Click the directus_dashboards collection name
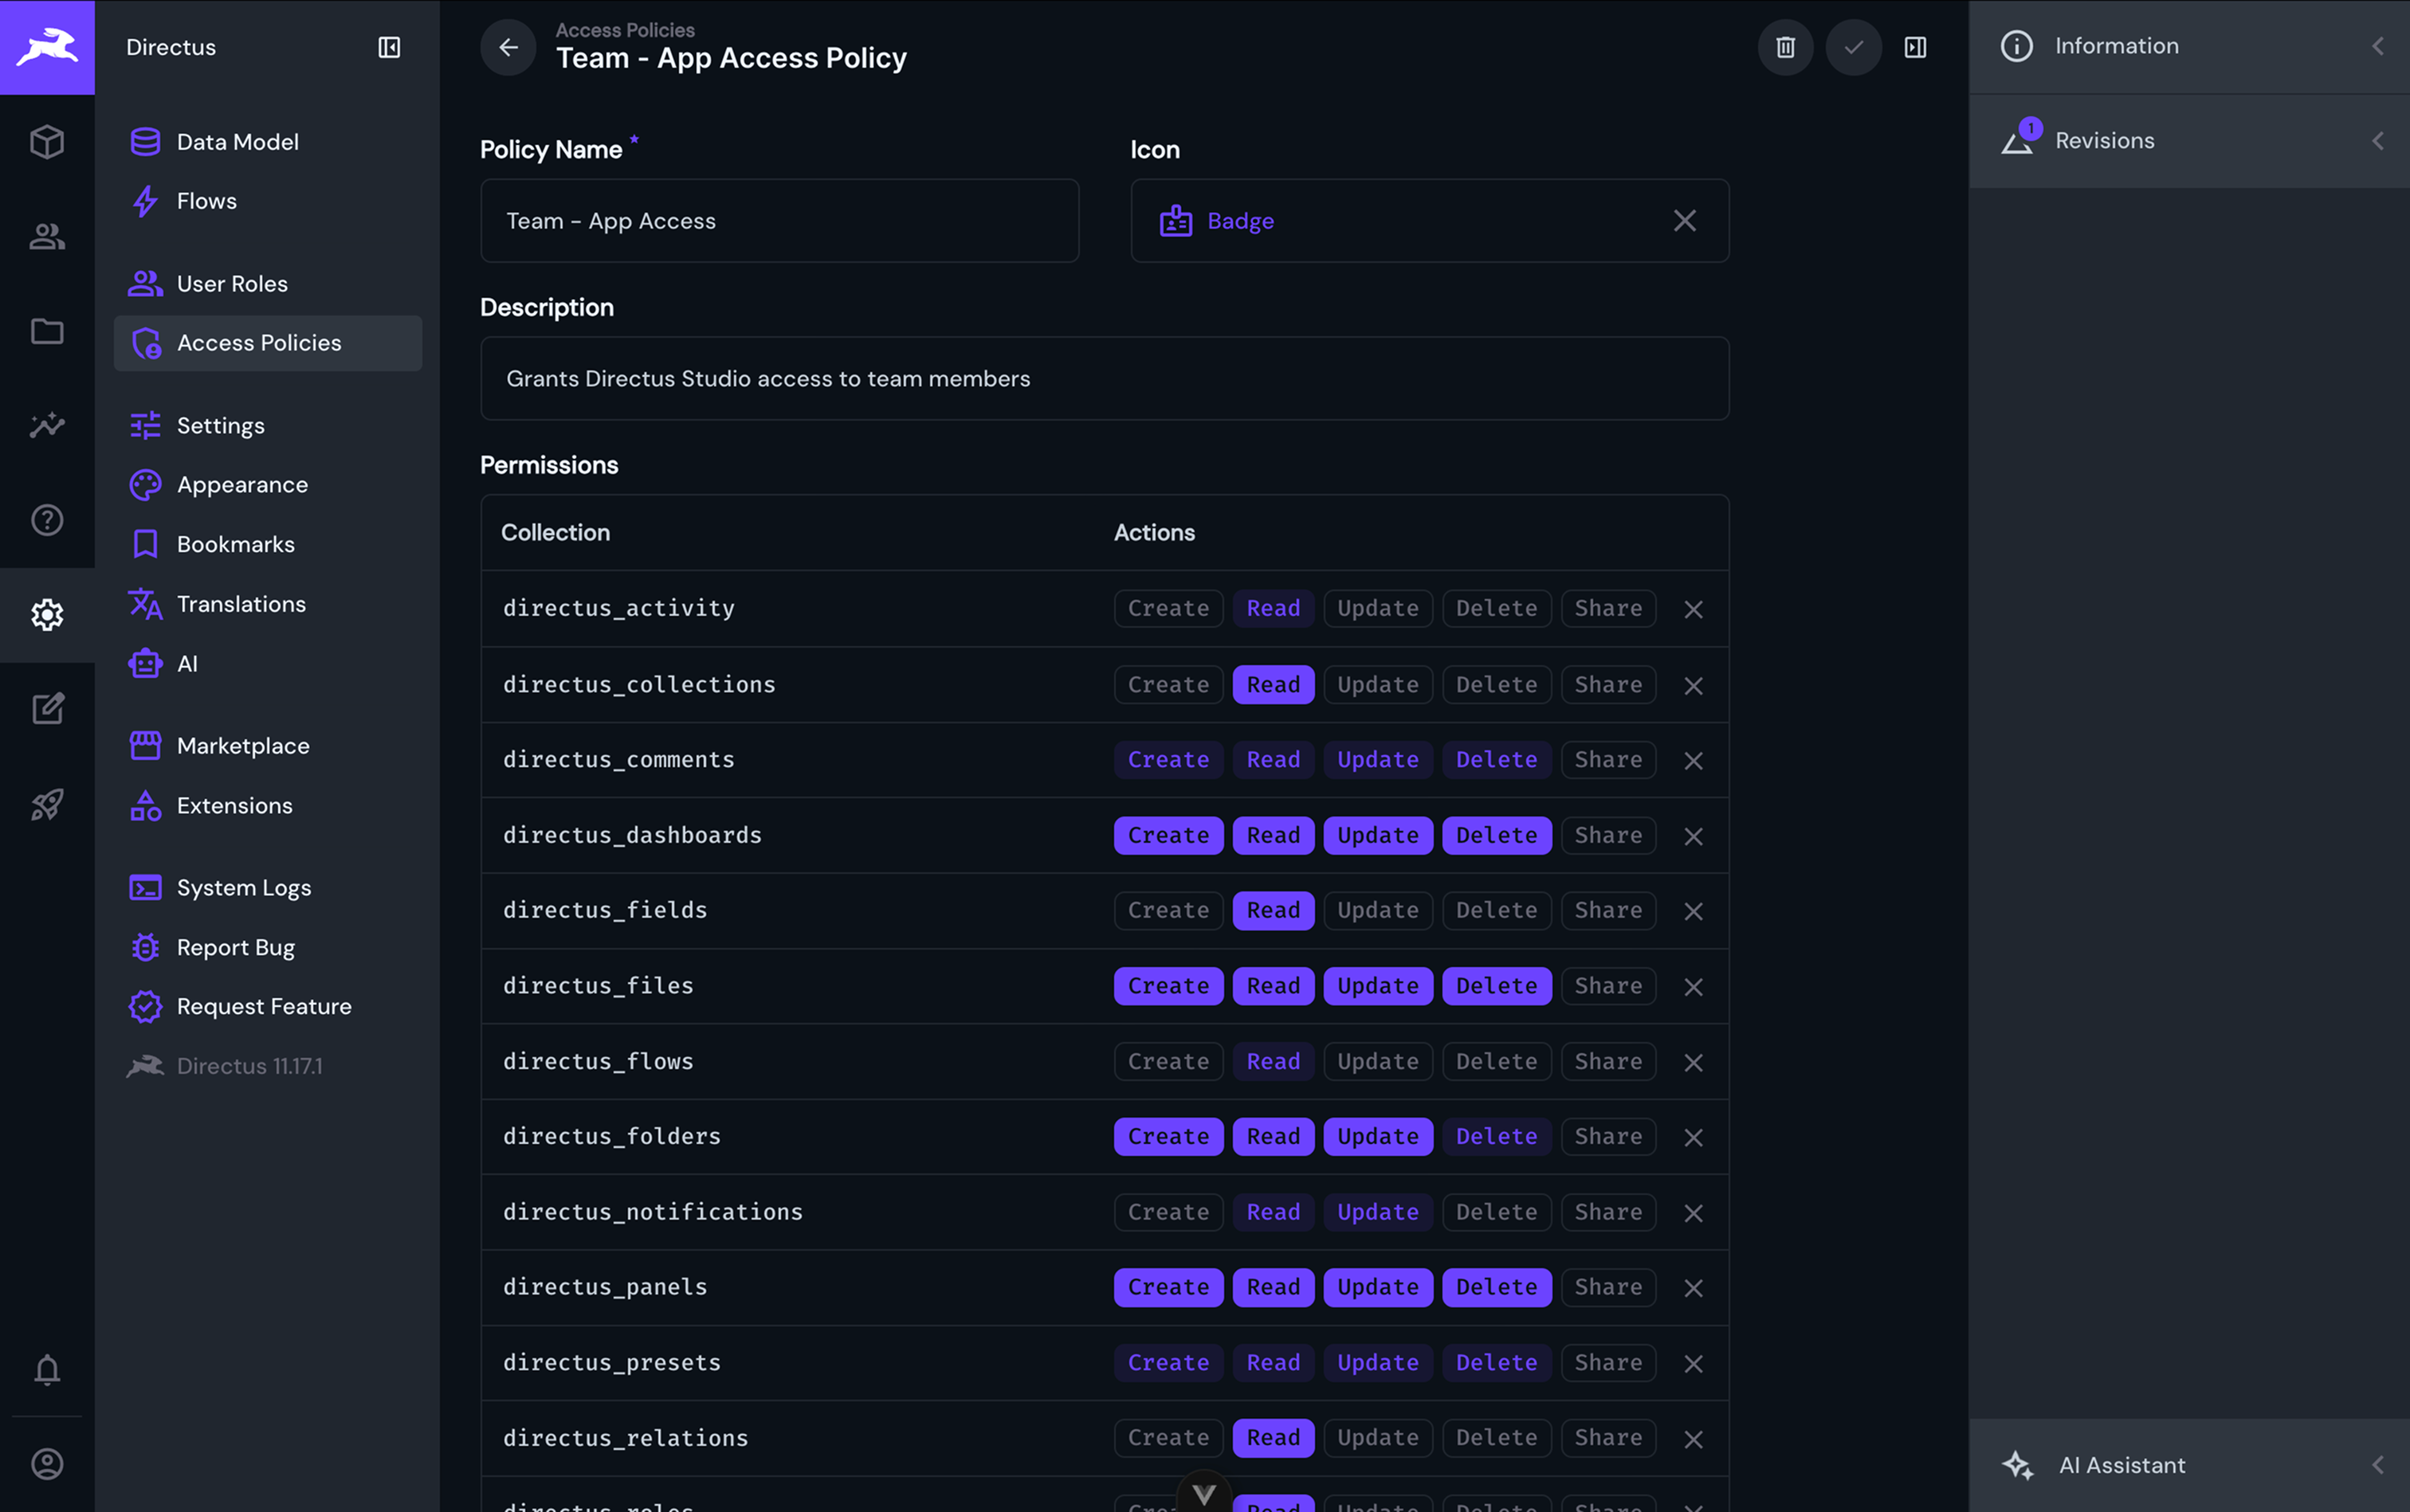 tap(631, 835)
